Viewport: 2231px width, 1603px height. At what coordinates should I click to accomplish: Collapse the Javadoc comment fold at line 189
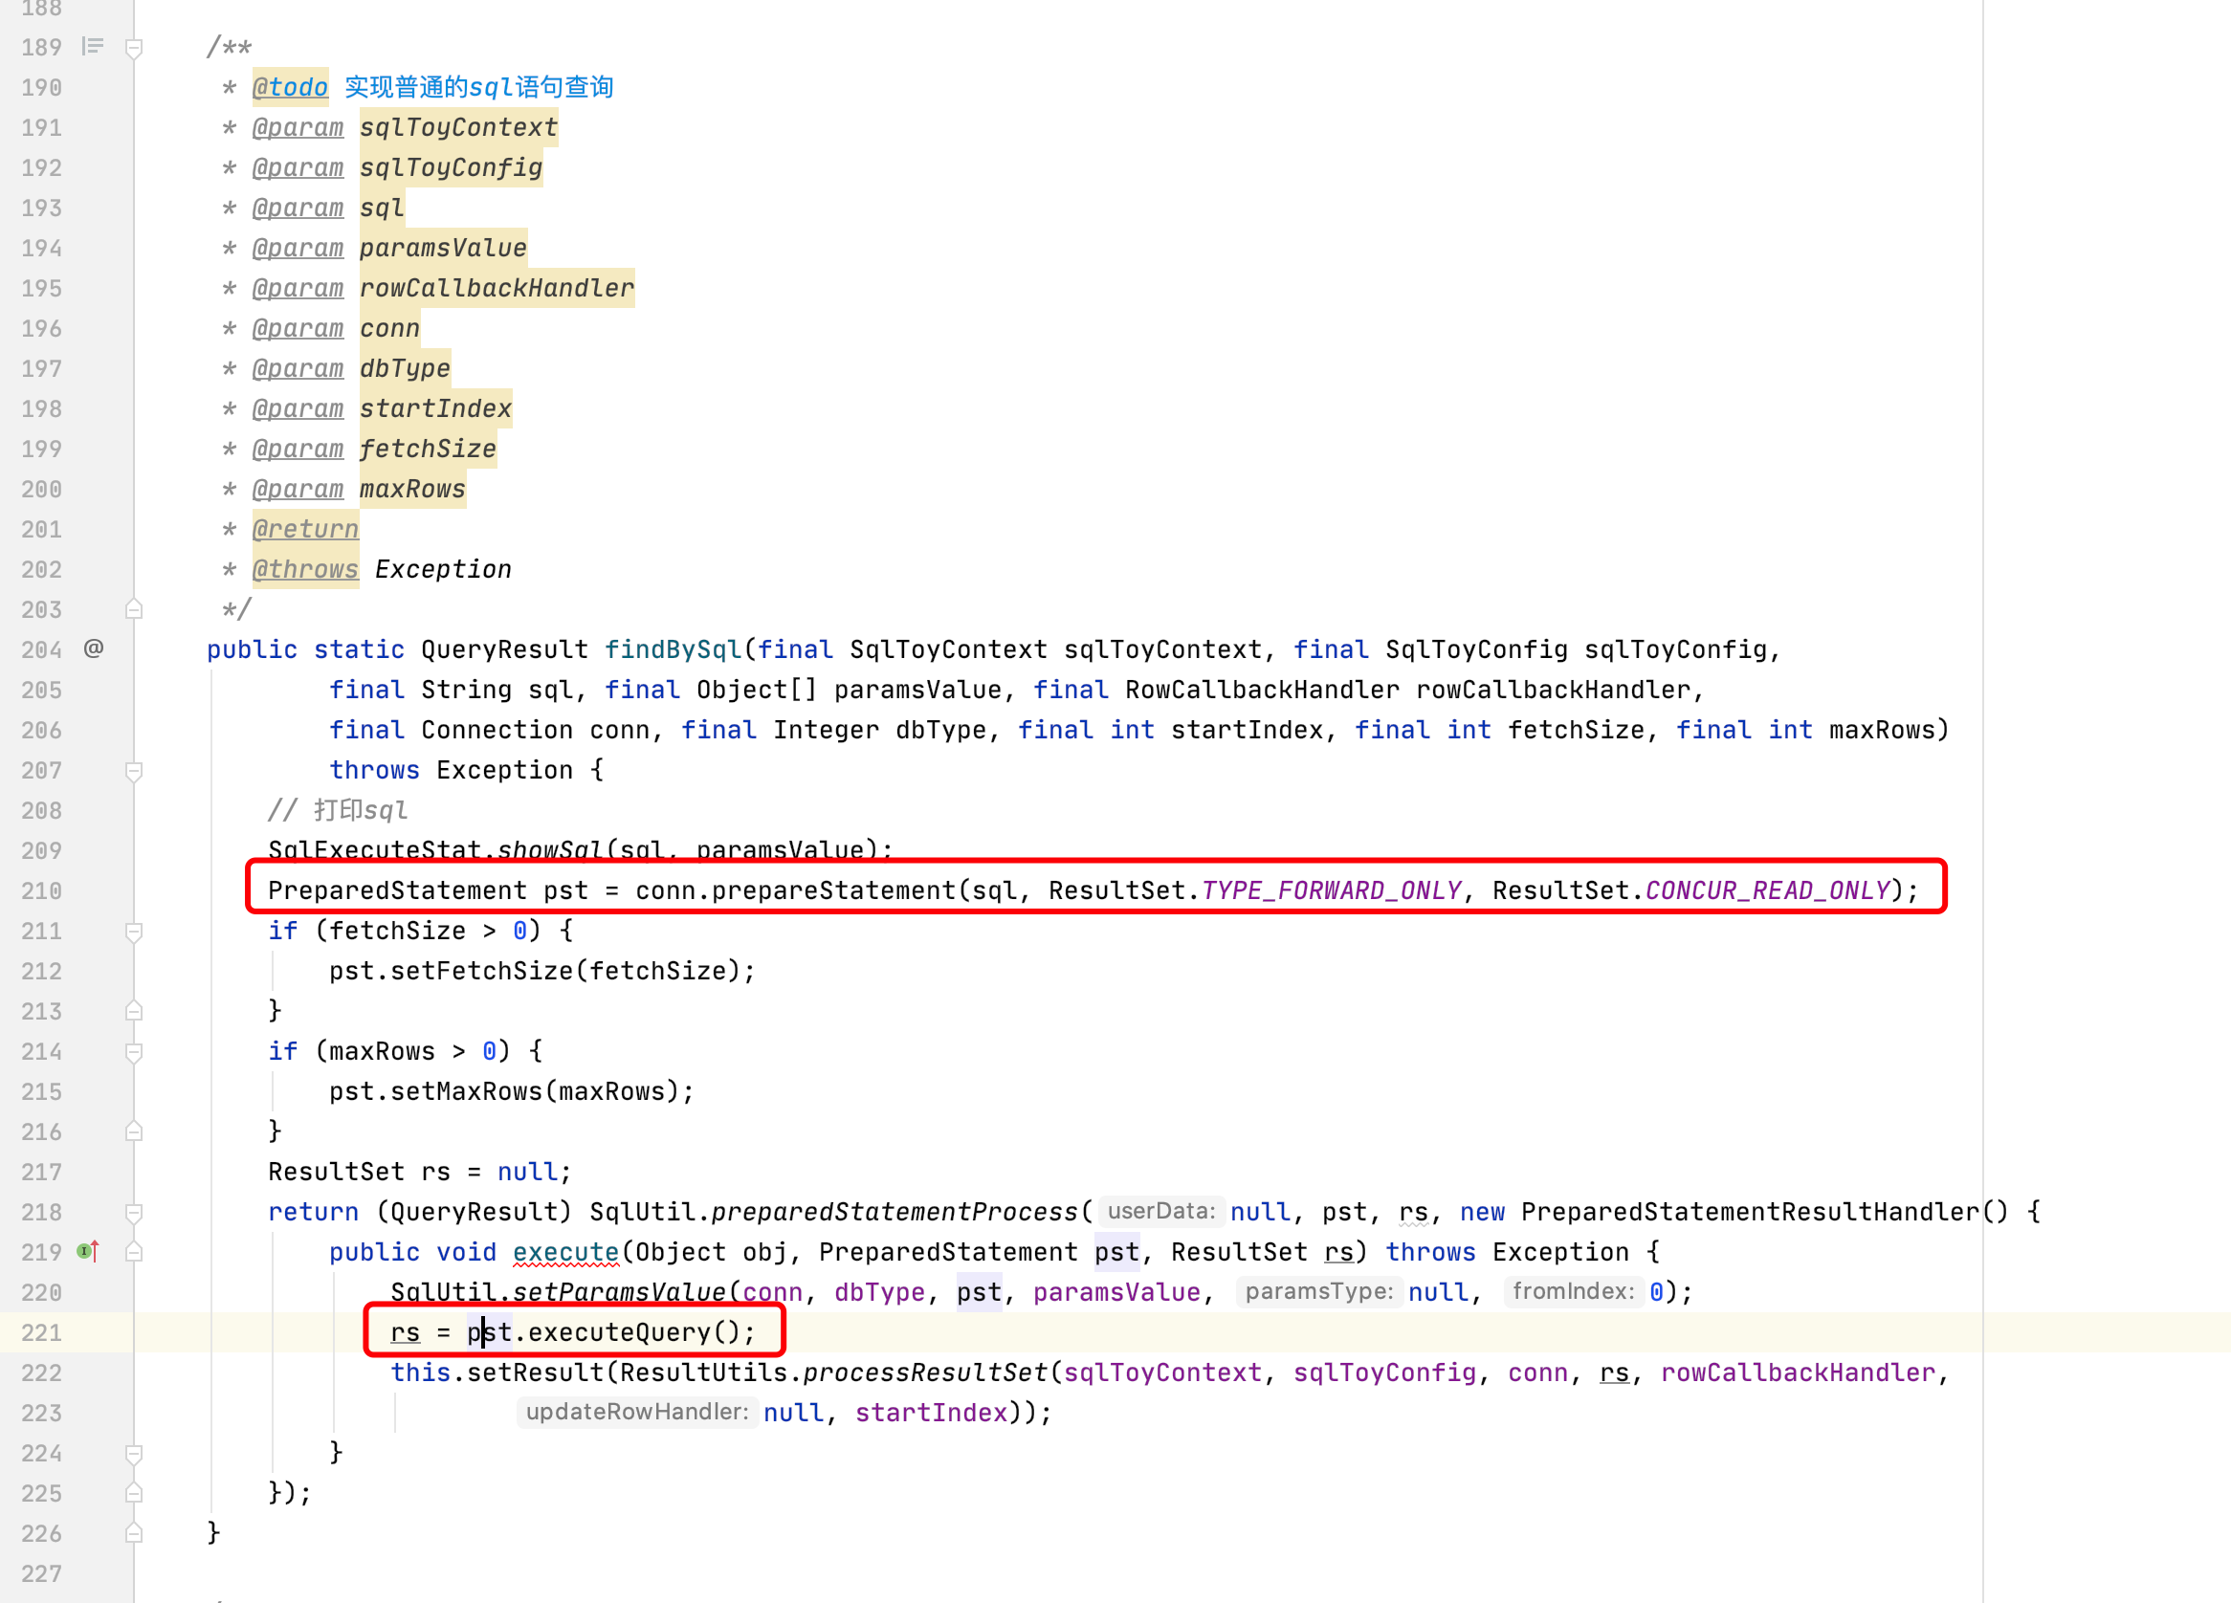pos(135,47)
